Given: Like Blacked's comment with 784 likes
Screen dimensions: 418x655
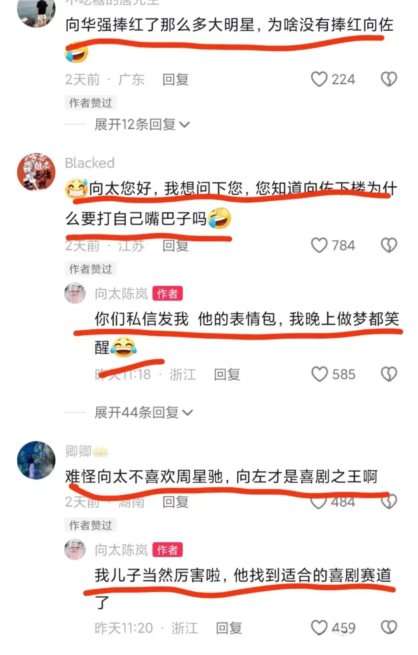Looking at the screenshot, I should click(319, 245).
